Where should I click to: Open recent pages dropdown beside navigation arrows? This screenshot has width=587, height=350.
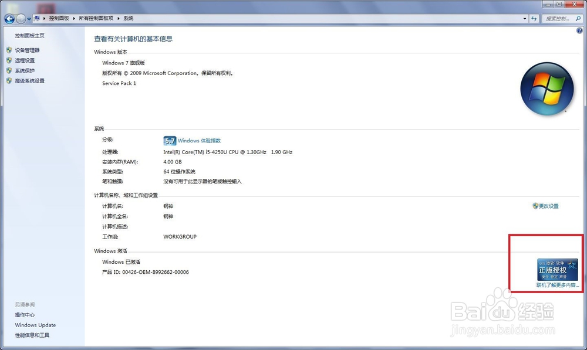29,19
